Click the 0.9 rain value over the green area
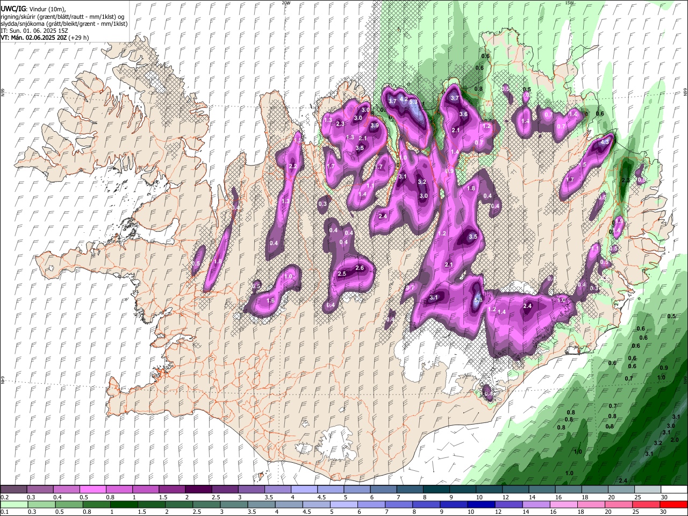Image resolution: width=688 pixels, height=516 pixels. pos(664,368)
